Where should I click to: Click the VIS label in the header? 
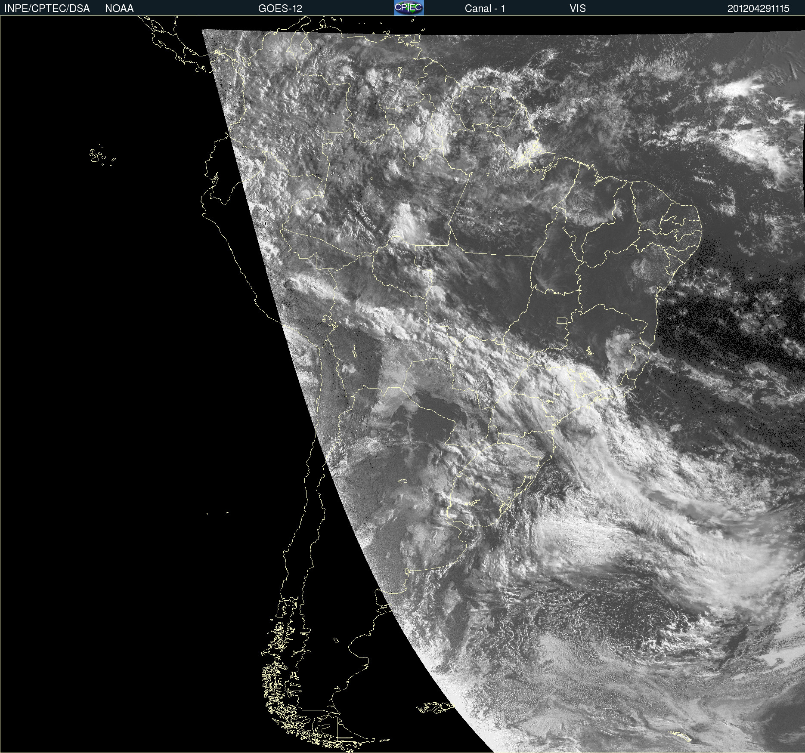click(577, 9)
